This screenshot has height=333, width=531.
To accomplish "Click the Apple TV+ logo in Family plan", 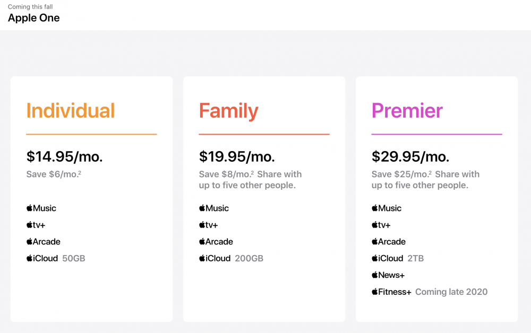I will (x=209, y=225).
